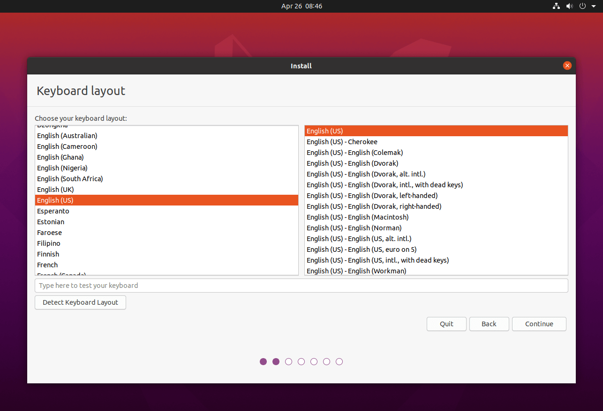Choose Filipino layout
This screenshot has width=603, height=411.
coord(166,243)
